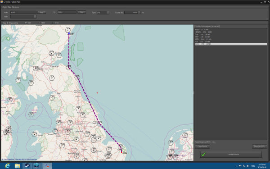Select the VOR hexagon near Glasgow
Image resolution: width=270 pixels, height=169 pixels.
click(x=36, y=69)
